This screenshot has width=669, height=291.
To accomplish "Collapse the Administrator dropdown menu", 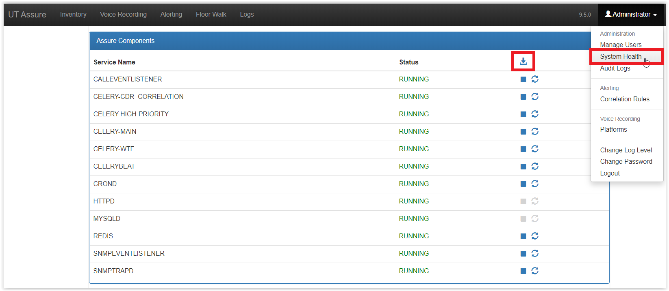I will click(631, 15).
